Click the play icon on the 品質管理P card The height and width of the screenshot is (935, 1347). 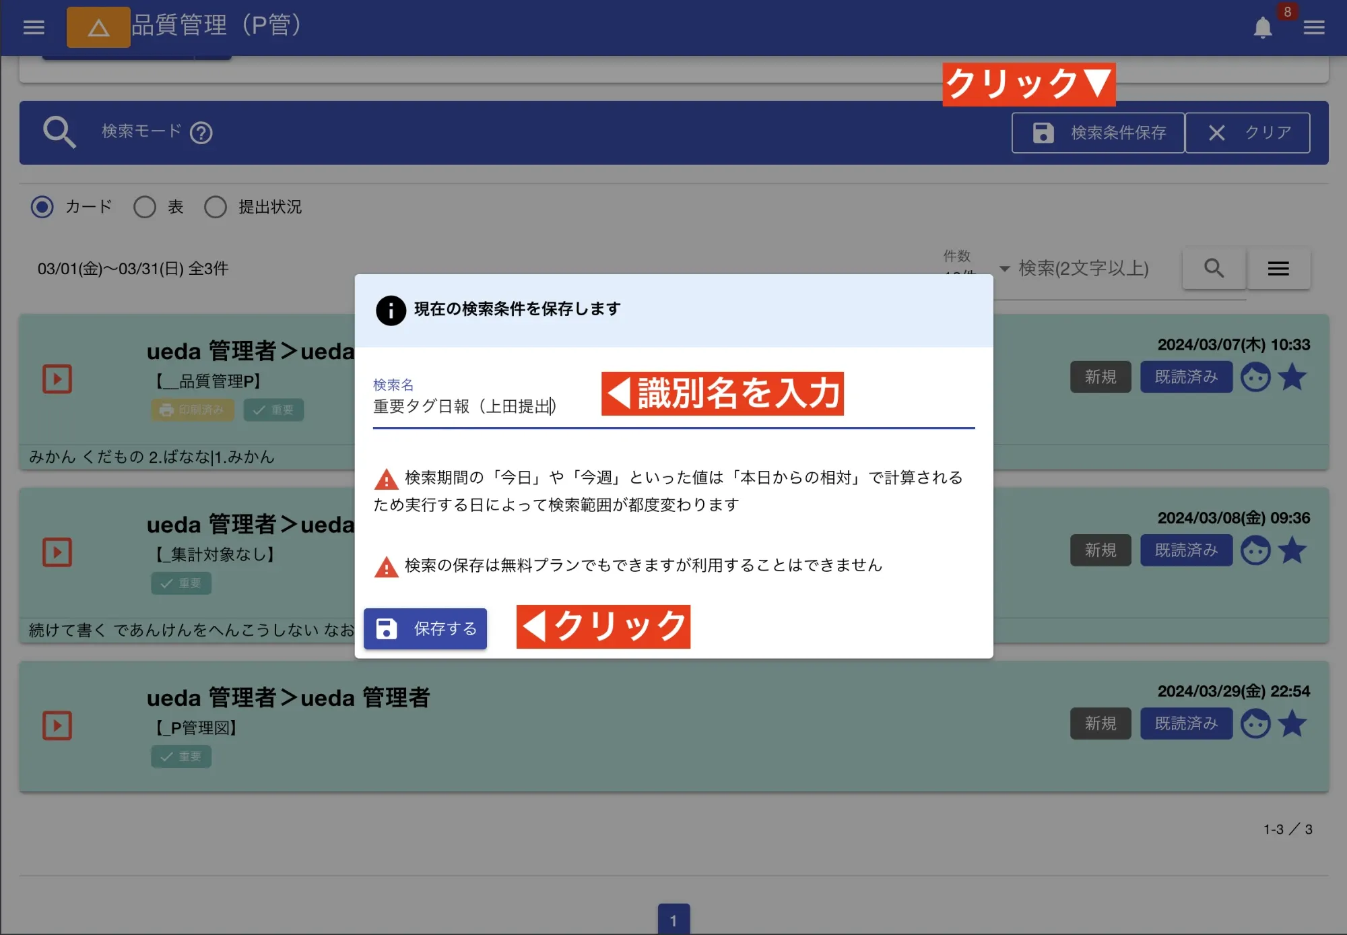tap(57, 379)
